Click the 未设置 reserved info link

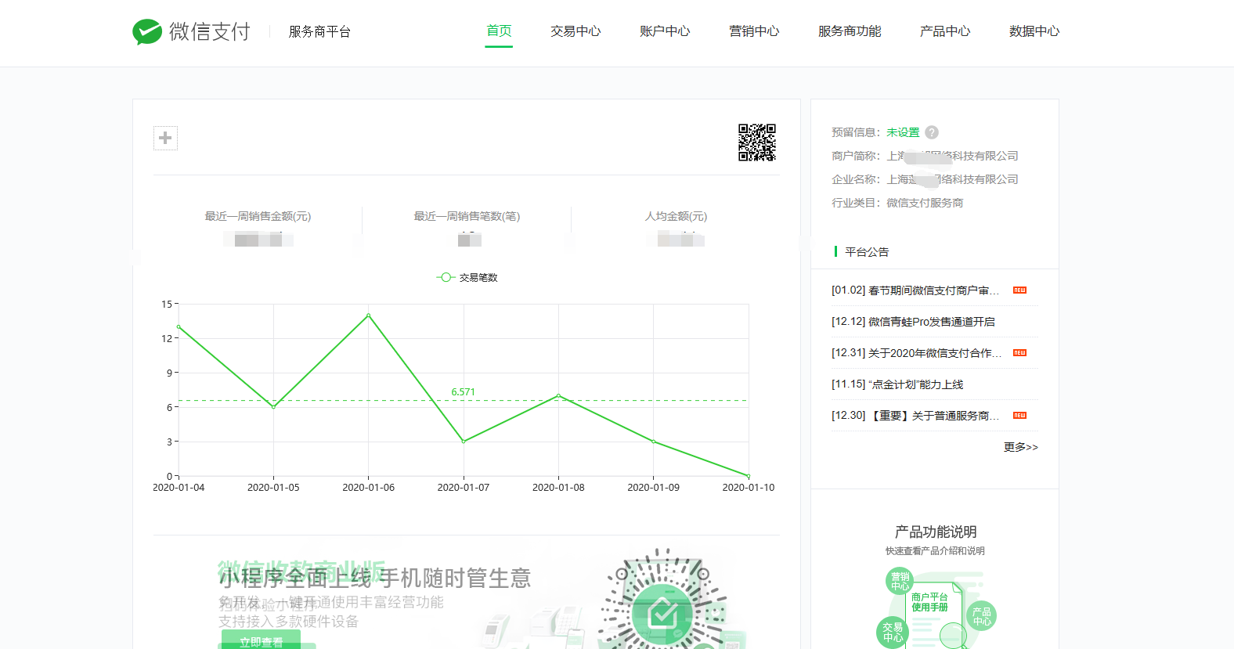coord(903,132)
